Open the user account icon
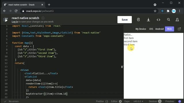 click(x=177, y=20)
